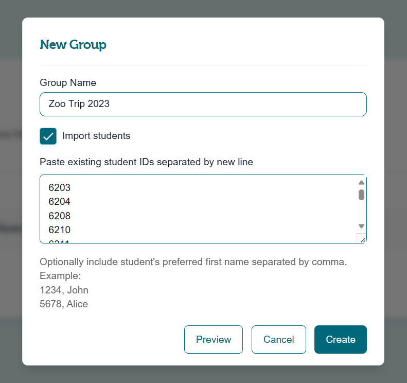Create the Zoo Trip 2023 group
Viewport: 407px width, 383px height.
coord(340,339)
